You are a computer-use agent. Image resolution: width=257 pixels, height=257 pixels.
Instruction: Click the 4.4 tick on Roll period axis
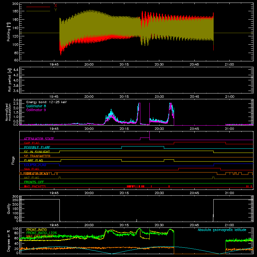tap(16, 70)
